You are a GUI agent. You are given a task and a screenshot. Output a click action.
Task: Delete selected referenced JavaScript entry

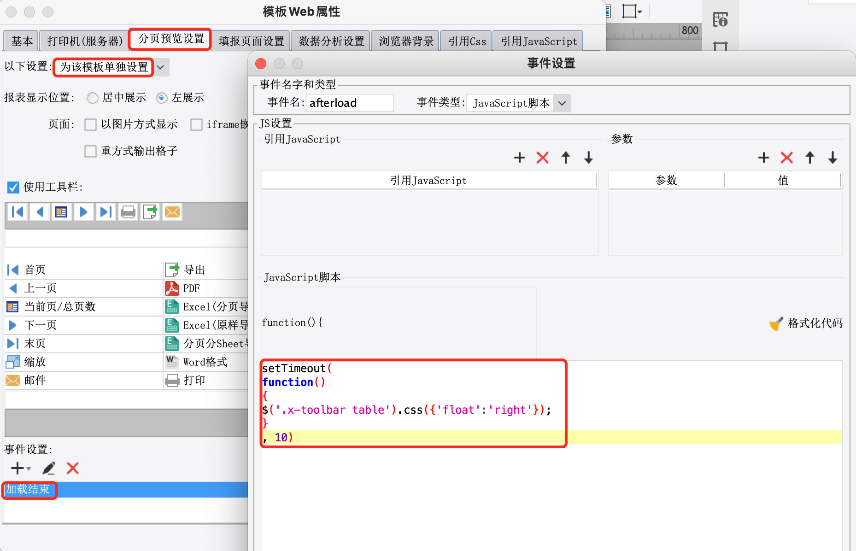pyautogui.click(x=543, y=158)
